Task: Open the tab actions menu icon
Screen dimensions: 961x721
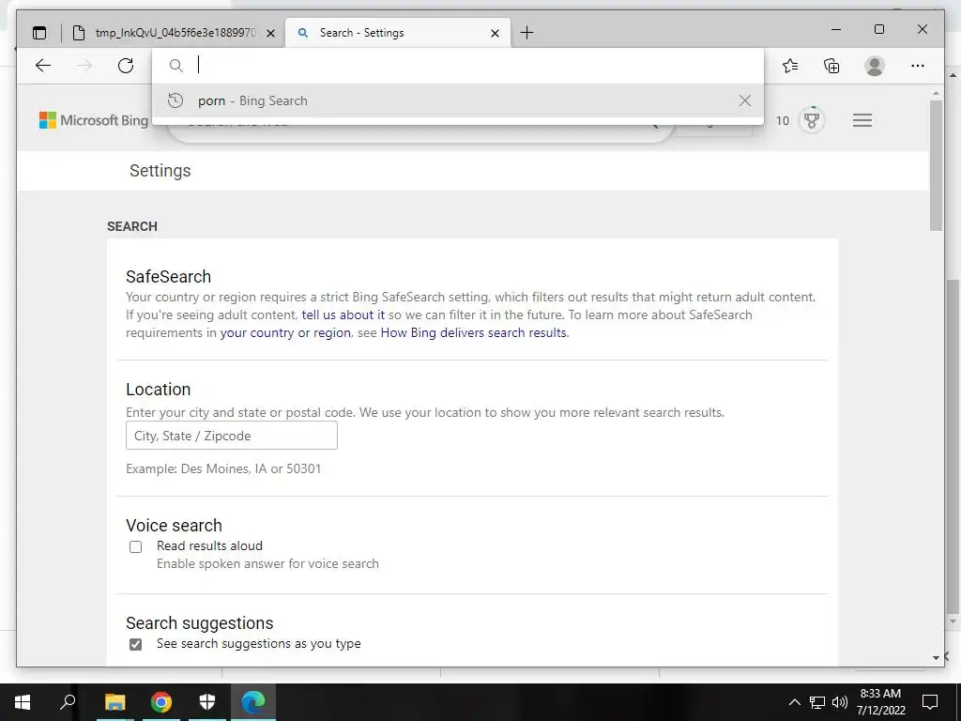Action: coord(39,33)
